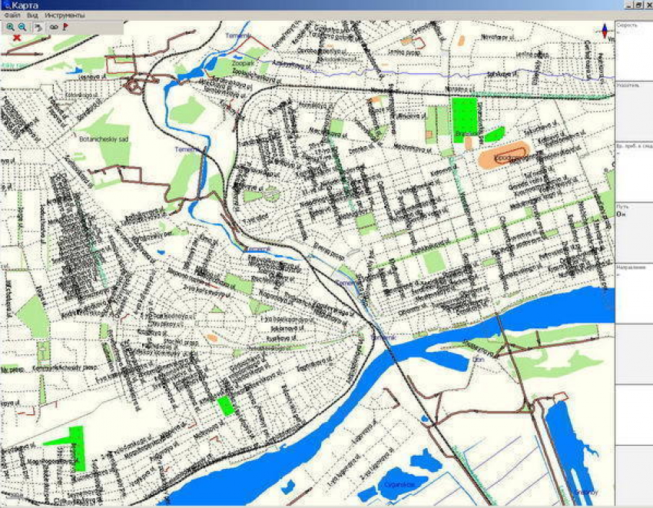Screen dimensions: 653x508
Task: Click the Карта window title icon
Action: tap(6, 5)
